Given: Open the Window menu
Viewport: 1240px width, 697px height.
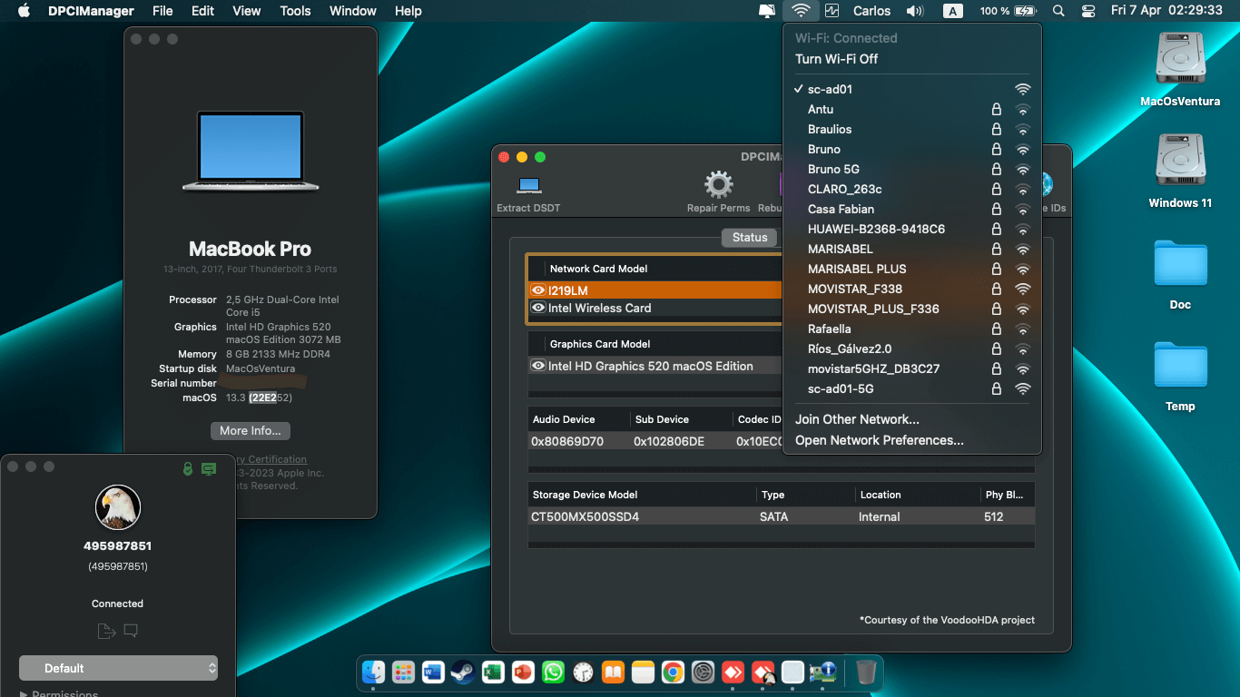Looking at the screenshot, I should (353, 11).
